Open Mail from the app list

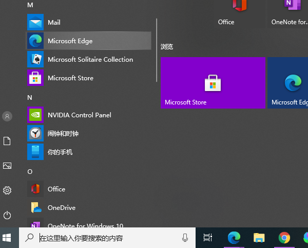[54, 23]
